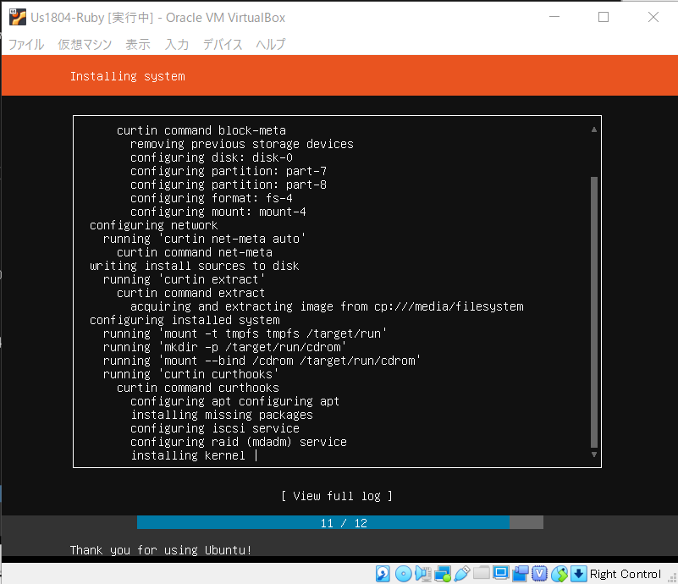Click the log scrollbar up arrow

pos(594,129)
